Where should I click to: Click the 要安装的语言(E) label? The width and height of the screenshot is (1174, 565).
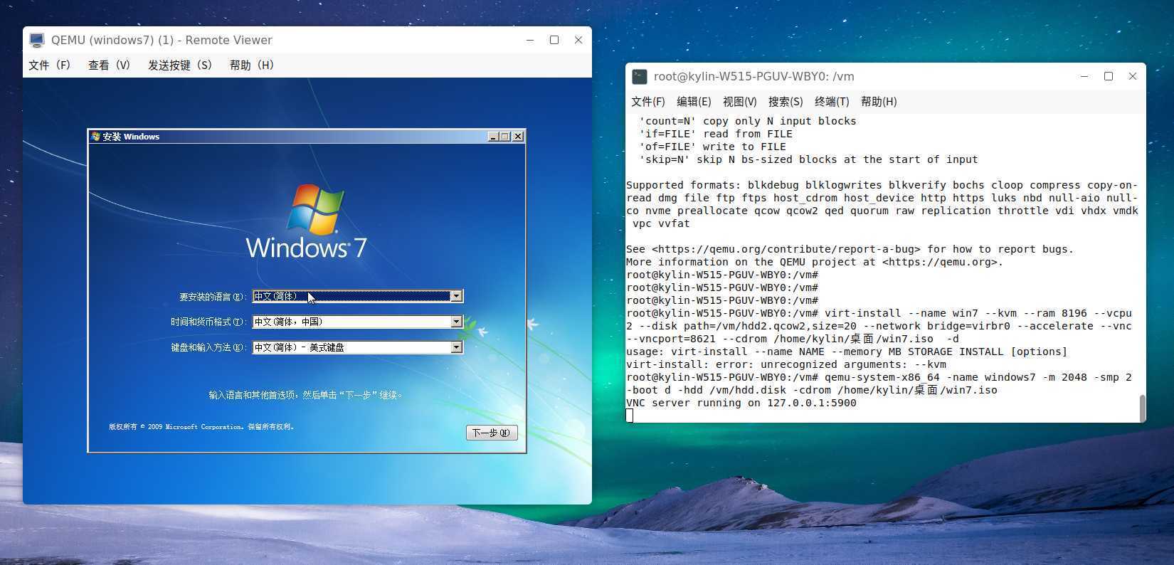[213, 297]
